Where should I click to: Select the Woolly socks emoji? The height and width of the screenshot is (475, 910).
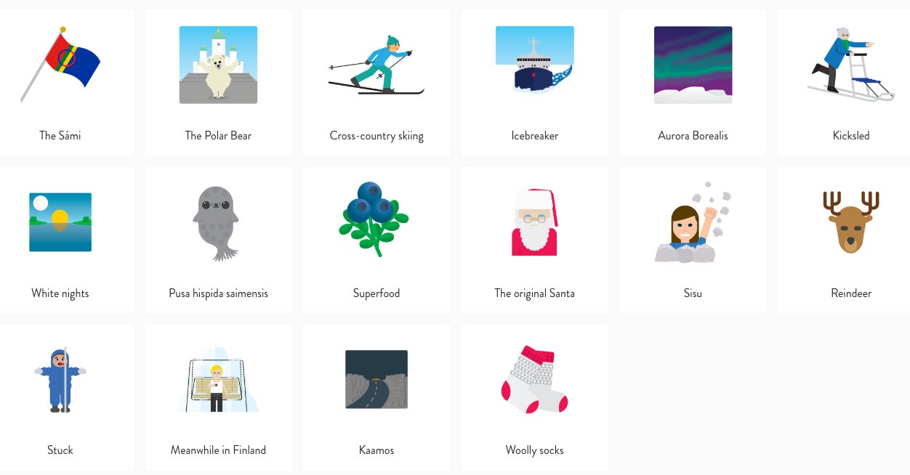click(x=535, y=380)
